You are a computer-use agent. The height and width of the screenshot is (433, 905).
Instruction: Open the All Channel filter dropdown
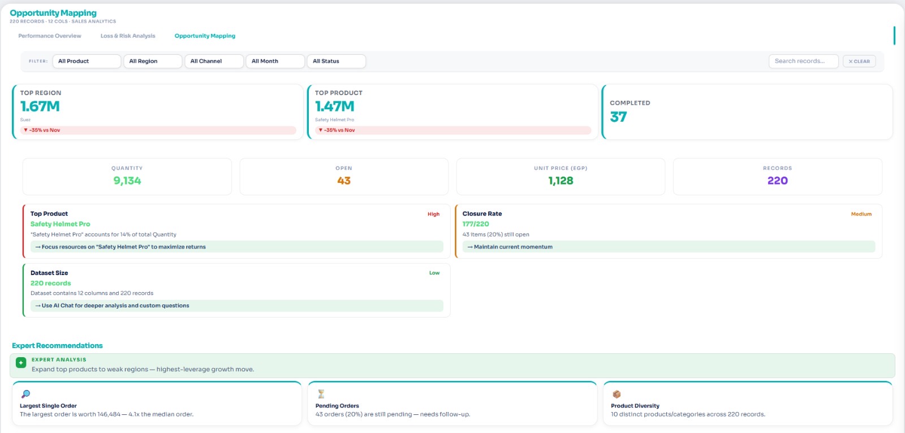(214, 61)
